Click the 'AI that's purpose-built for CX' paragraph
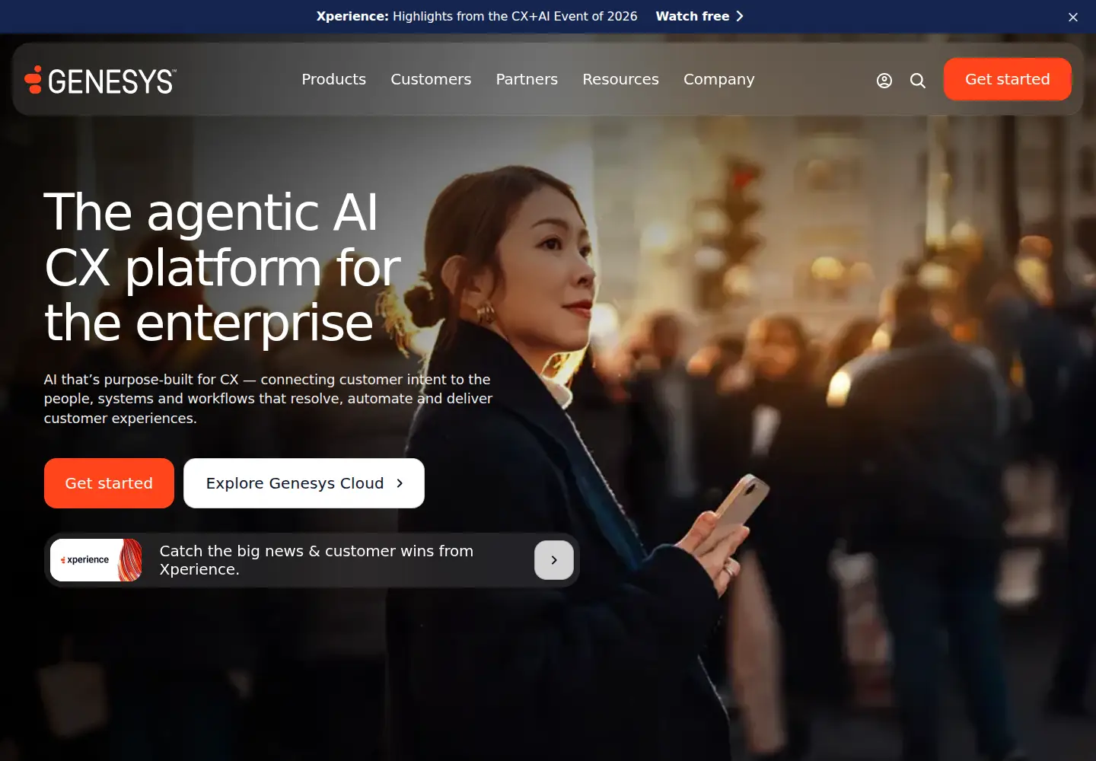 coord(268,399)
